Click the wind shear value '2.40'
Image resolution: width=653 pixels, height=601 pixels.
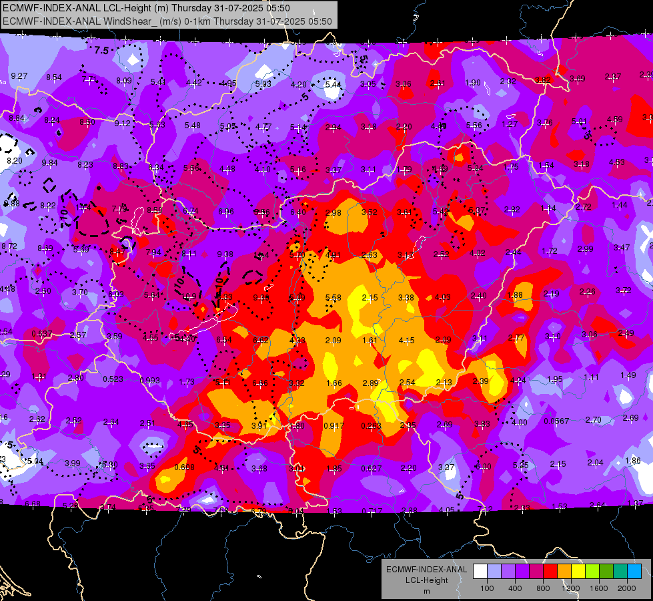(478, 296)
